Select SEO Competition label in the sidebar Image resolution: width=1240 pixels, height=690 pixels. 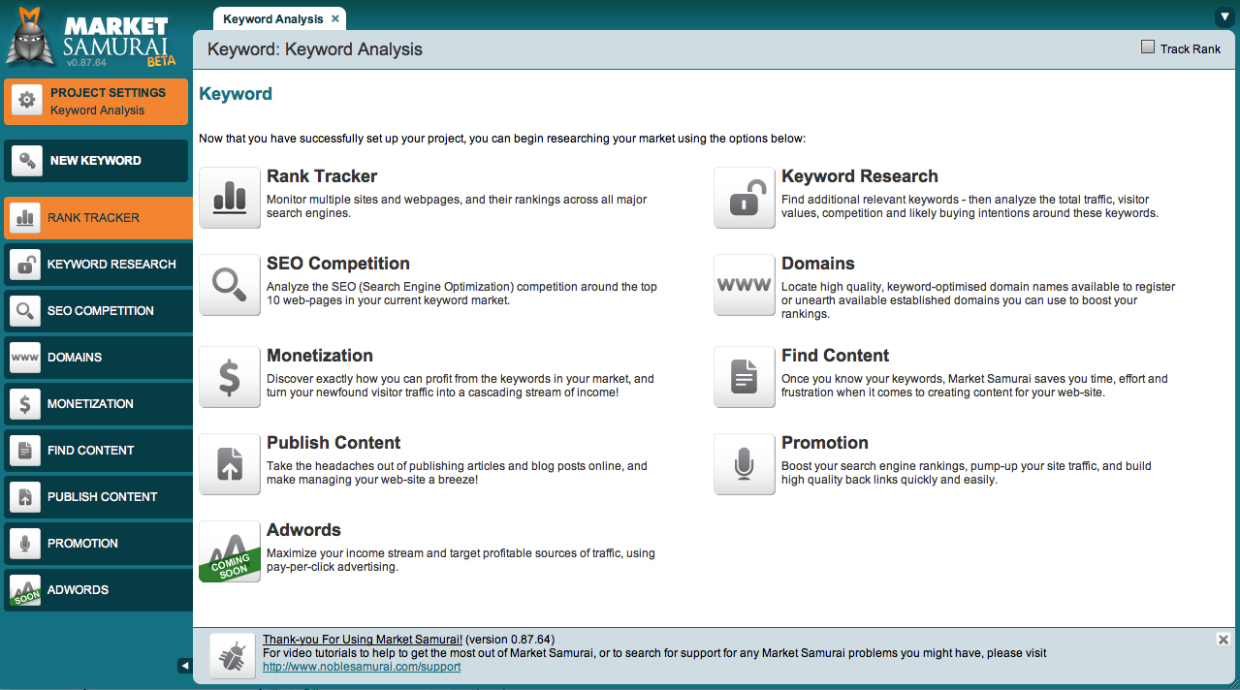coord(101,311)
